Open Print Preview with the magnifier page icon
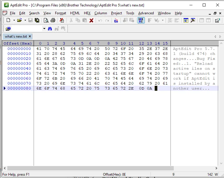Viewport: 224px width, 178px height. [46, 20]
